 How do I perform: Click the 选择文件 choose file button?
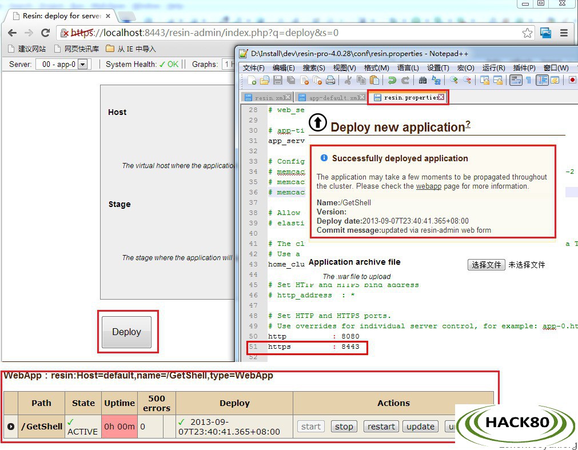pyautogui.click(x=486, y=265)
